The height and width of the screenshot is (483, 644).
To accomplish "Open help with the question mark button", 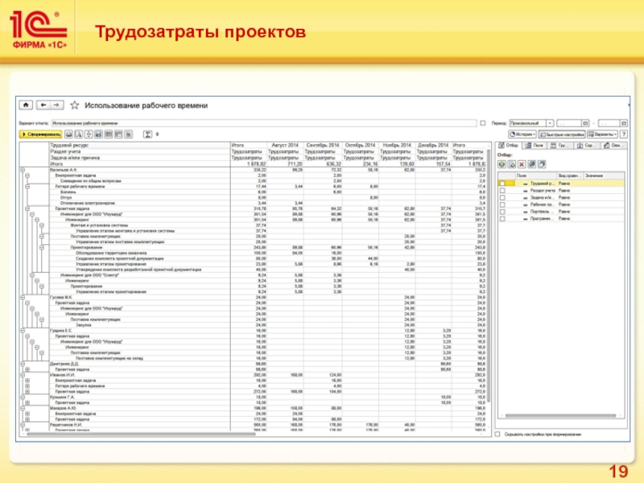I will pos(623,134).
